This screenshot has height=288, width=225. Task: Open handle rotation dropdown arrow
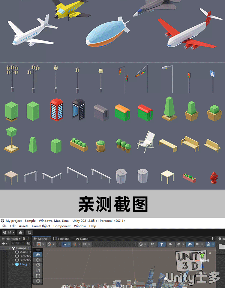point(54,244)
